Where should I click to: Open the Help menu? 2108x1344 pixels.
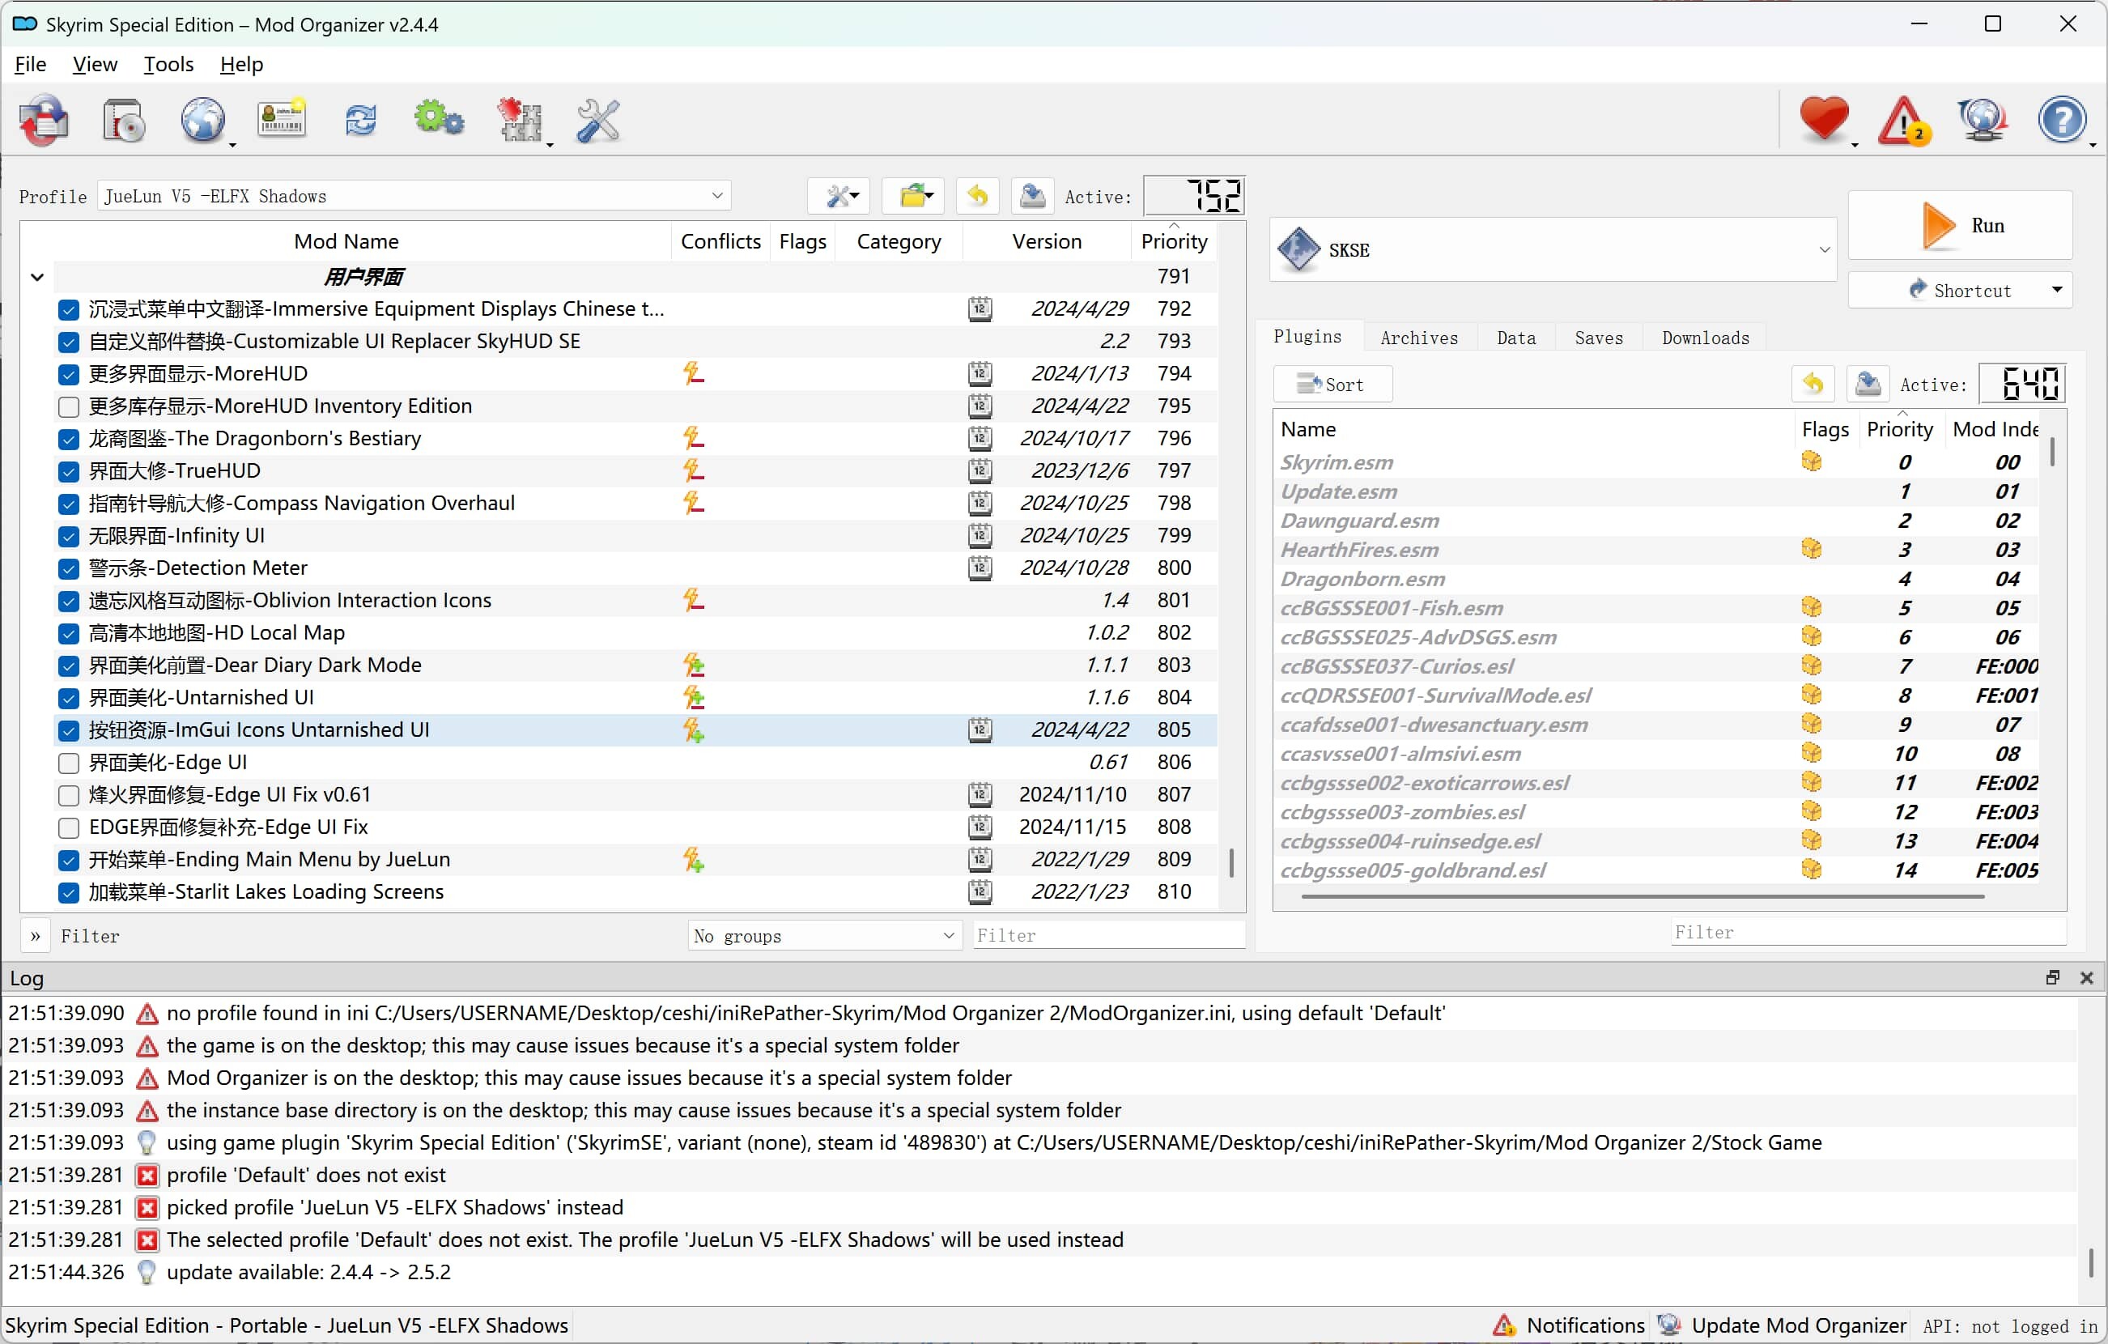coord(240,64)
